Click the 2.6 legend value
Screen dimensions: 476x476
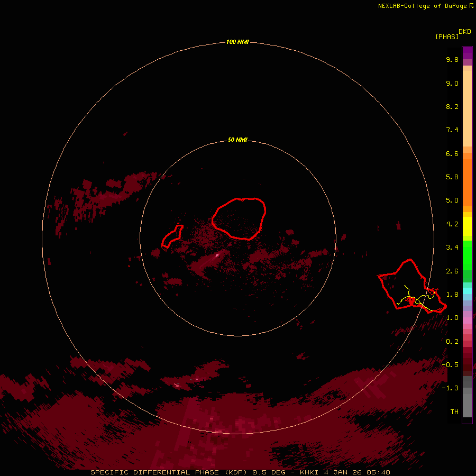click(452, 271)
